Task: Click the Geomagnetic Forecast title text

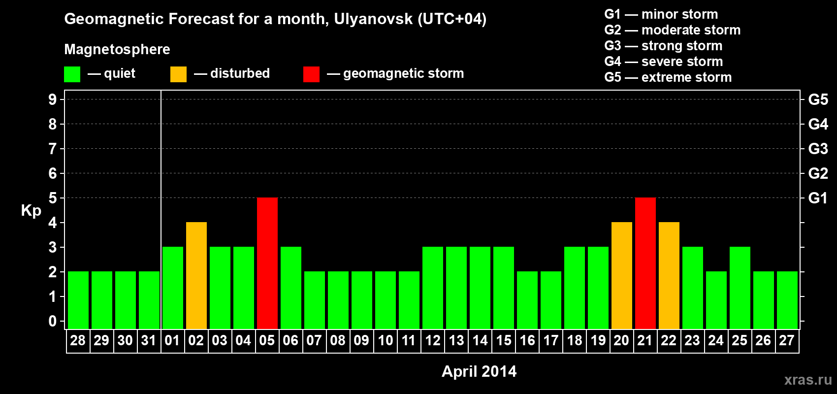Action: click(275, 19)
